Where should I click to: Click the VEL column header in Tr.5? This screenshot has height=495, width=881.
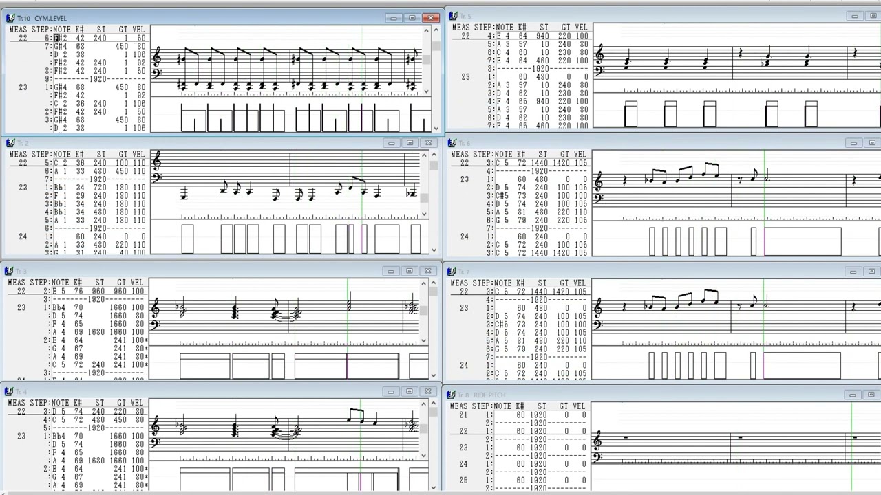(582, 27)
